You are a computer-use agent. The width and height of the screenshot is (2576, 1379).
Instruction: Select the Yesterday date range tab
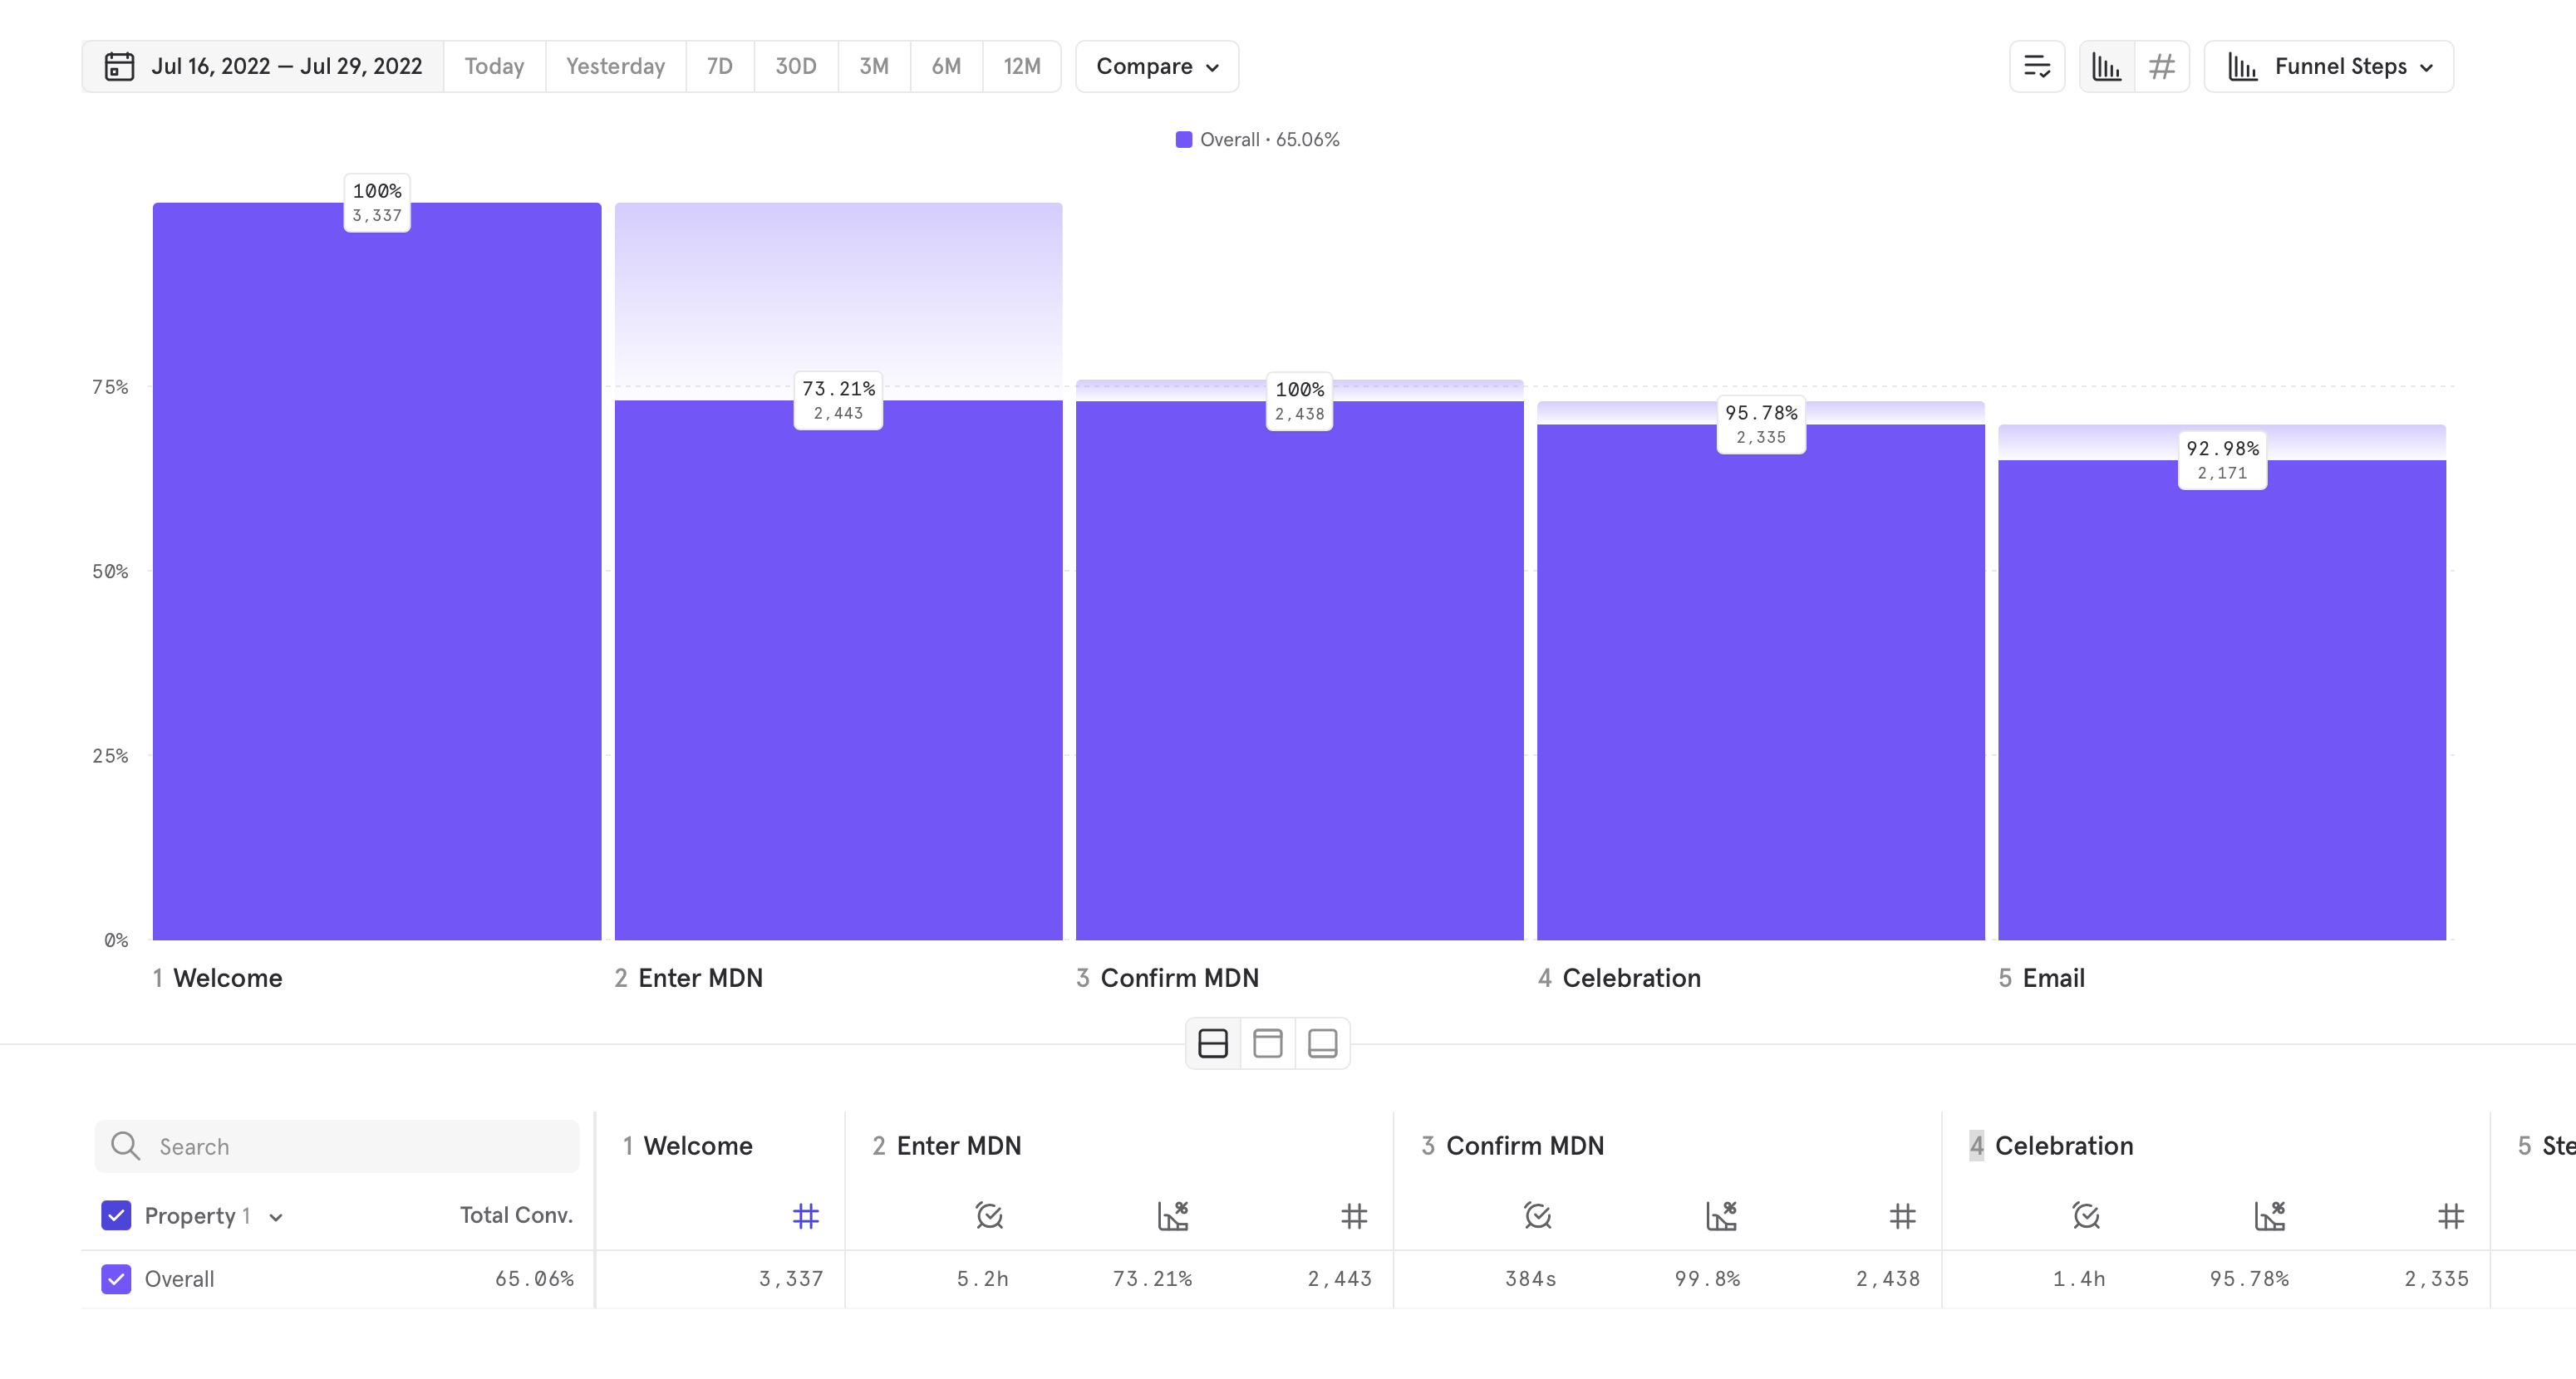[x=614, y=66]
